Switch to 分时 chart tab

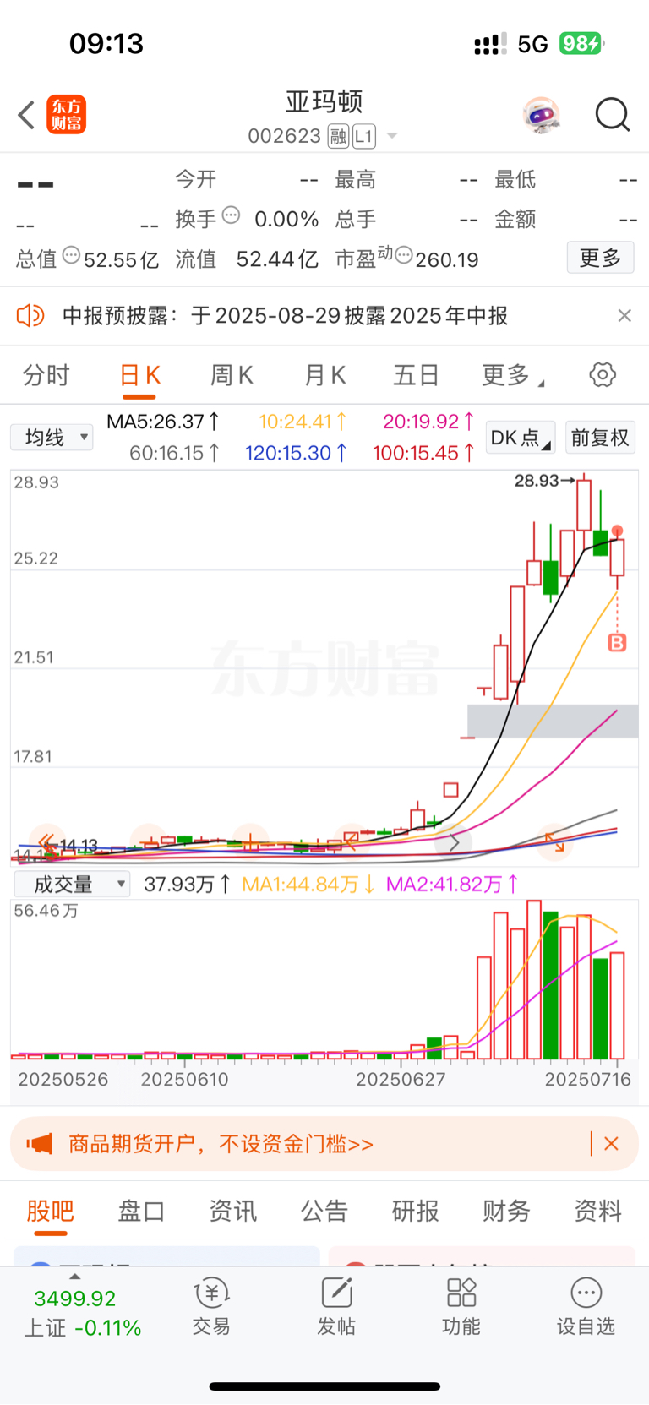46,375
